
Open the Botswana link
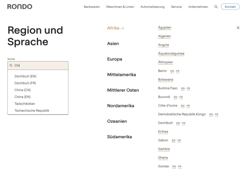165,80
